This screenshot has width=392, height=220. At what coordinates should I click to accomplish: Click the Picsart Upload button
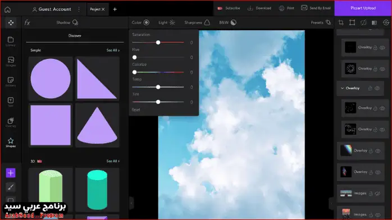point(363,8)
